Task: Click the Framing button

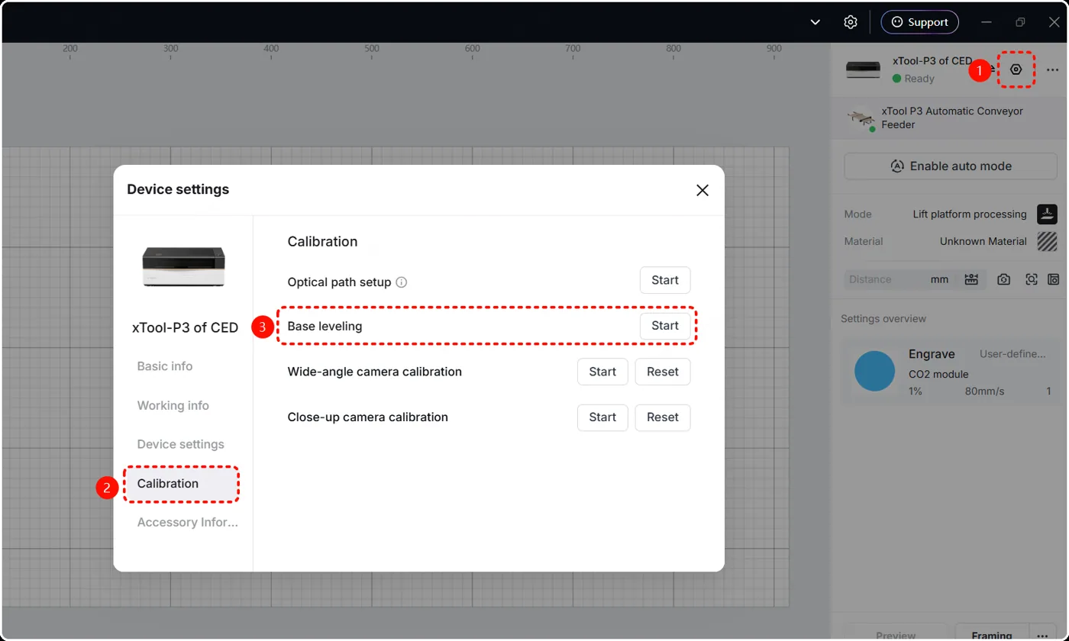Action: [991, 634]
